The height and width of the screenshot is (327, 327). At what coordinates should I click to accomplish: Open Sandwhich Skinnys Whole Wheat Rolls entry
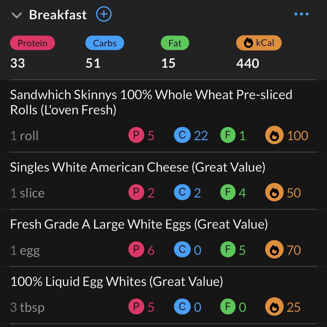coord(151,102)
